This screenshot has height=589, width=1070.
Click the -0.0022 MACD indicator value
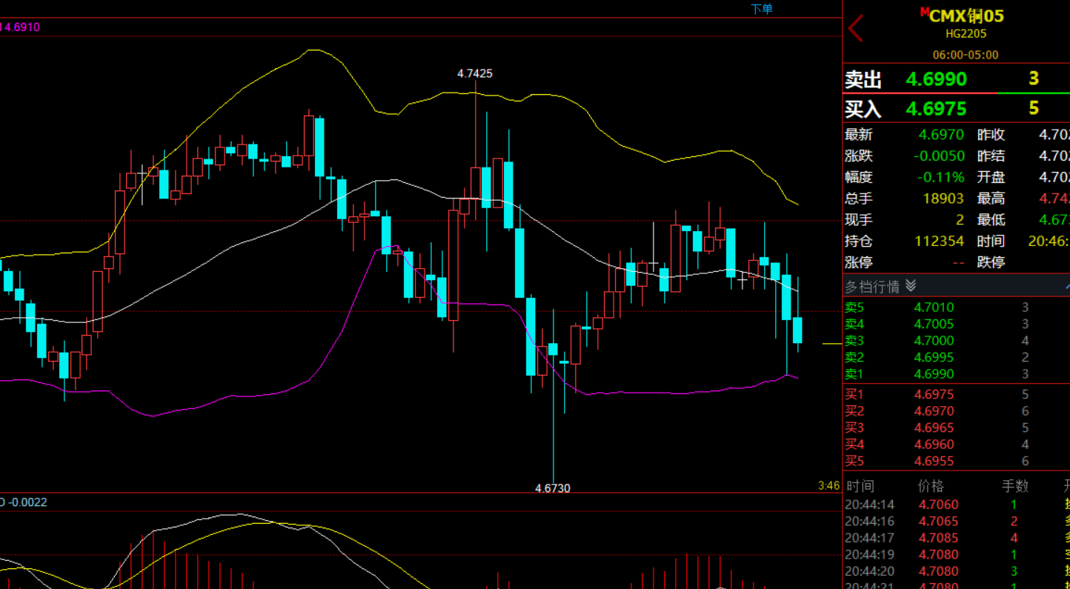(x=27, y=502)
